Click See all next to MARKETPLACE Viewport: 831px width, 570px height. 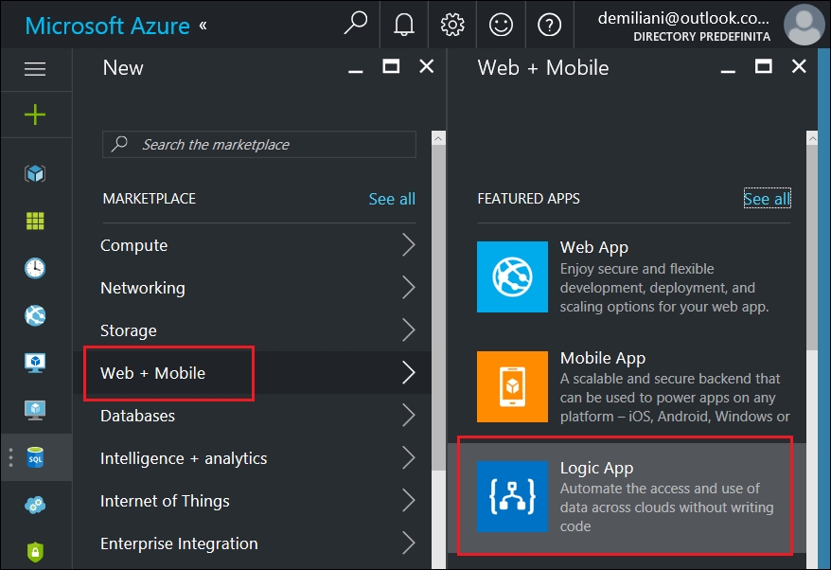392,199
